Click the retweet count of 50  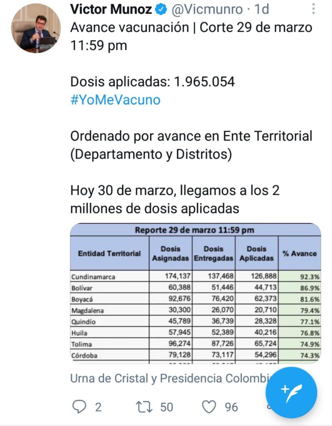(167, 406)
